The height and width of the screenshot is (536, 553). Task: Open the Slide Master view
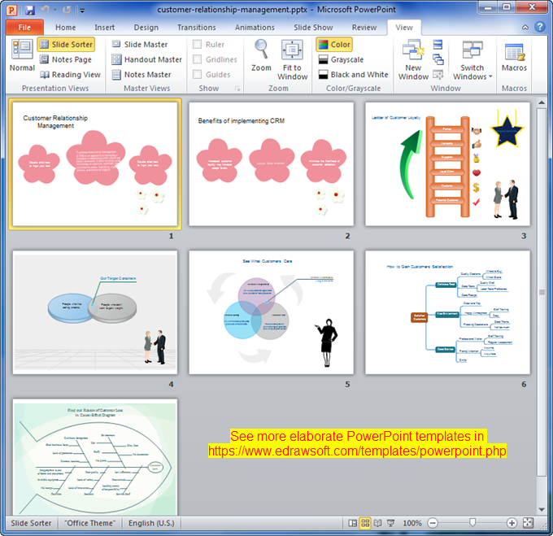(140, 45)
